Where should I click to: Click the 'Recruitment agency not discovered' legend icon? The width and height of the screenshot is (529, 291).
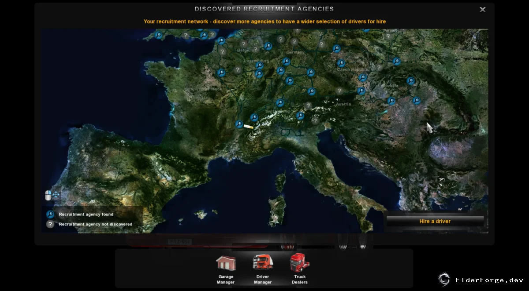click(x=50, y=224)
